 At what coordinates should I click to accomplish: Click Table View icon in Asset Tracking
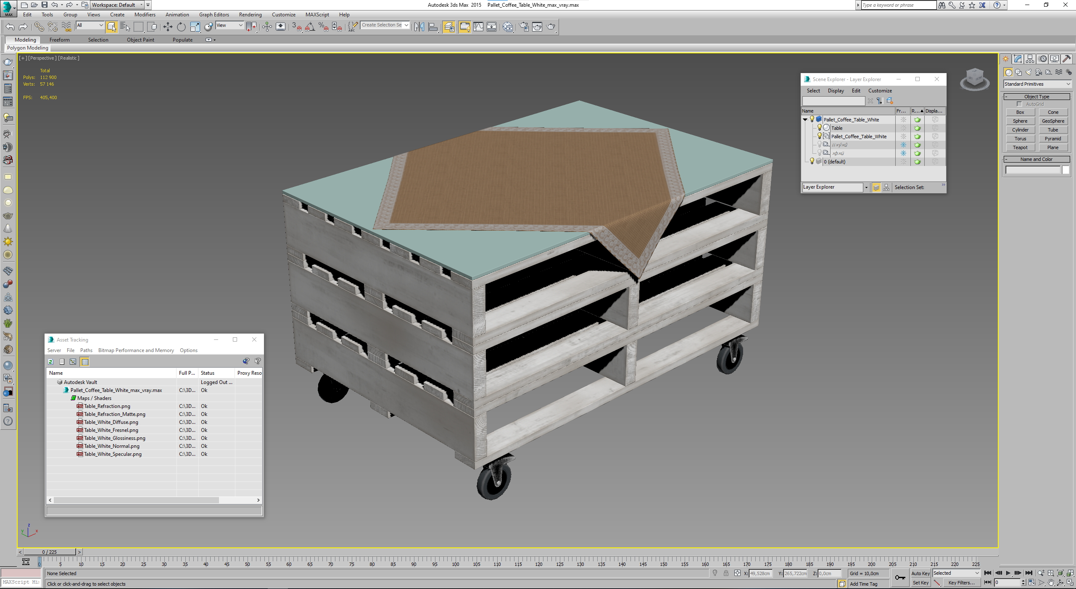(85, 362)
